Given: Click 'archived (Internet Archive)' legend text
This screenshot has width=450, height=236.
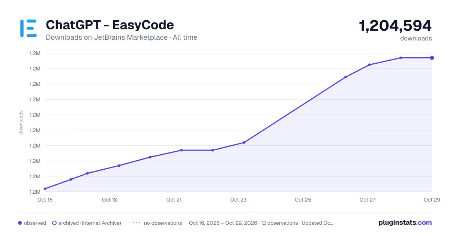Looking at the screenshot, I should [90, 223].
